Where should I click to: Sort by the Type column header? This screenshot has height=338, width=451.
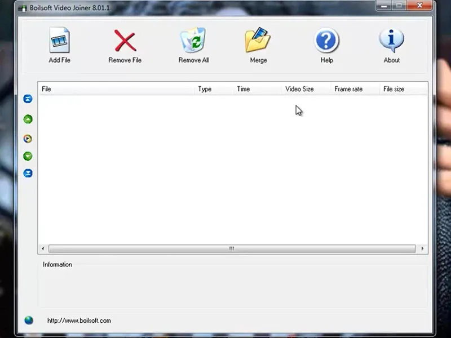tap(214, 89)
